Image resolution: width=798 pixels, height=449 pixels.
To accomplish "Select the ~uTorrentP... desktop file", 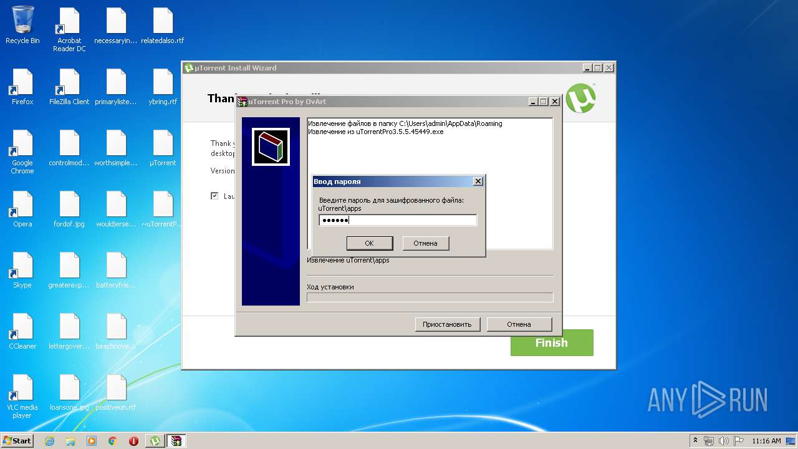I will pos(163,208).
